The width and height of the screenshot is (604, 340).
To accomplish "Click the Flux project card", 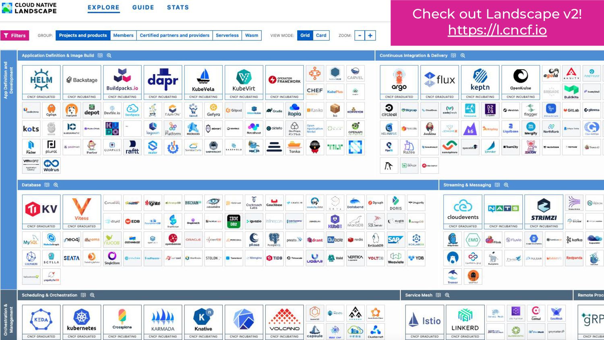I will tap(440, 82).
